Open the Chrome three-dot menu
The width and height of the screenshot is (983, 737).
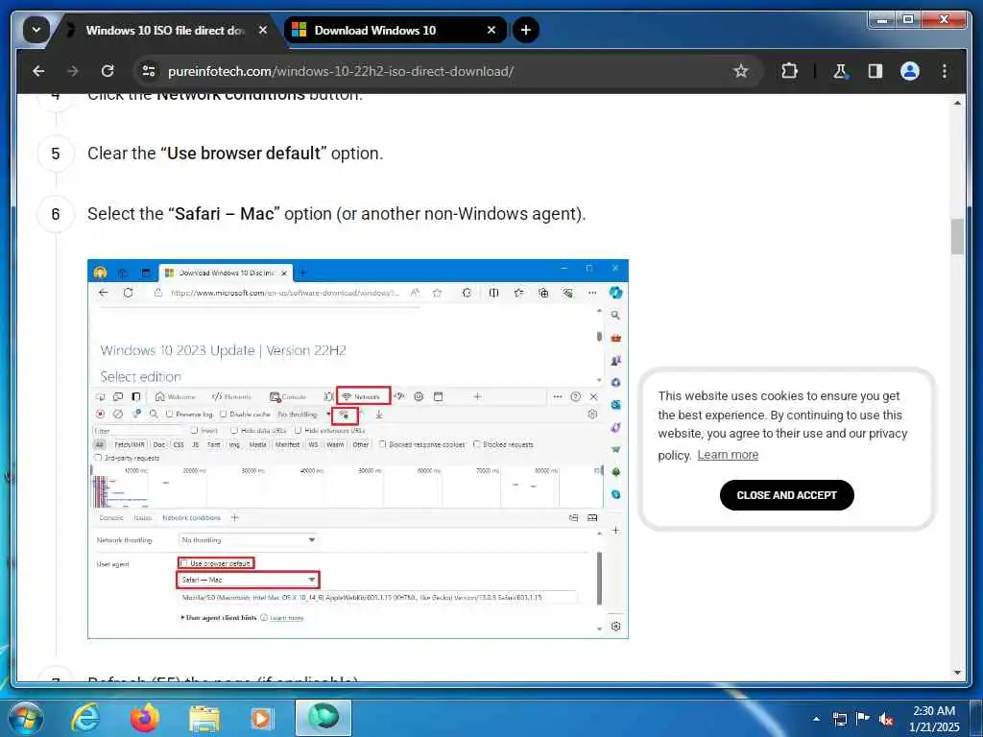[x=945, y=71]
